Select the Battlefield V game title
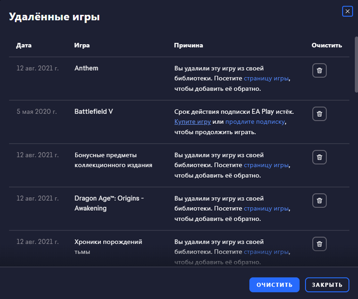Screen dimensions: 358x299 click(x=94, y=111)
